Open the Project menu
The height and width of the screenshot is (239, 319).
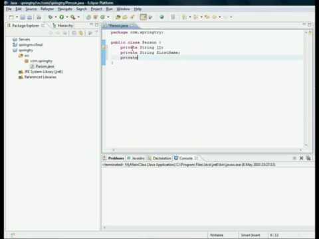click(96, 9)
